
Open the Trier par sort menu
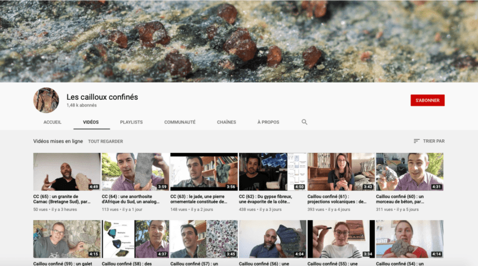click(x=429, y=141)
